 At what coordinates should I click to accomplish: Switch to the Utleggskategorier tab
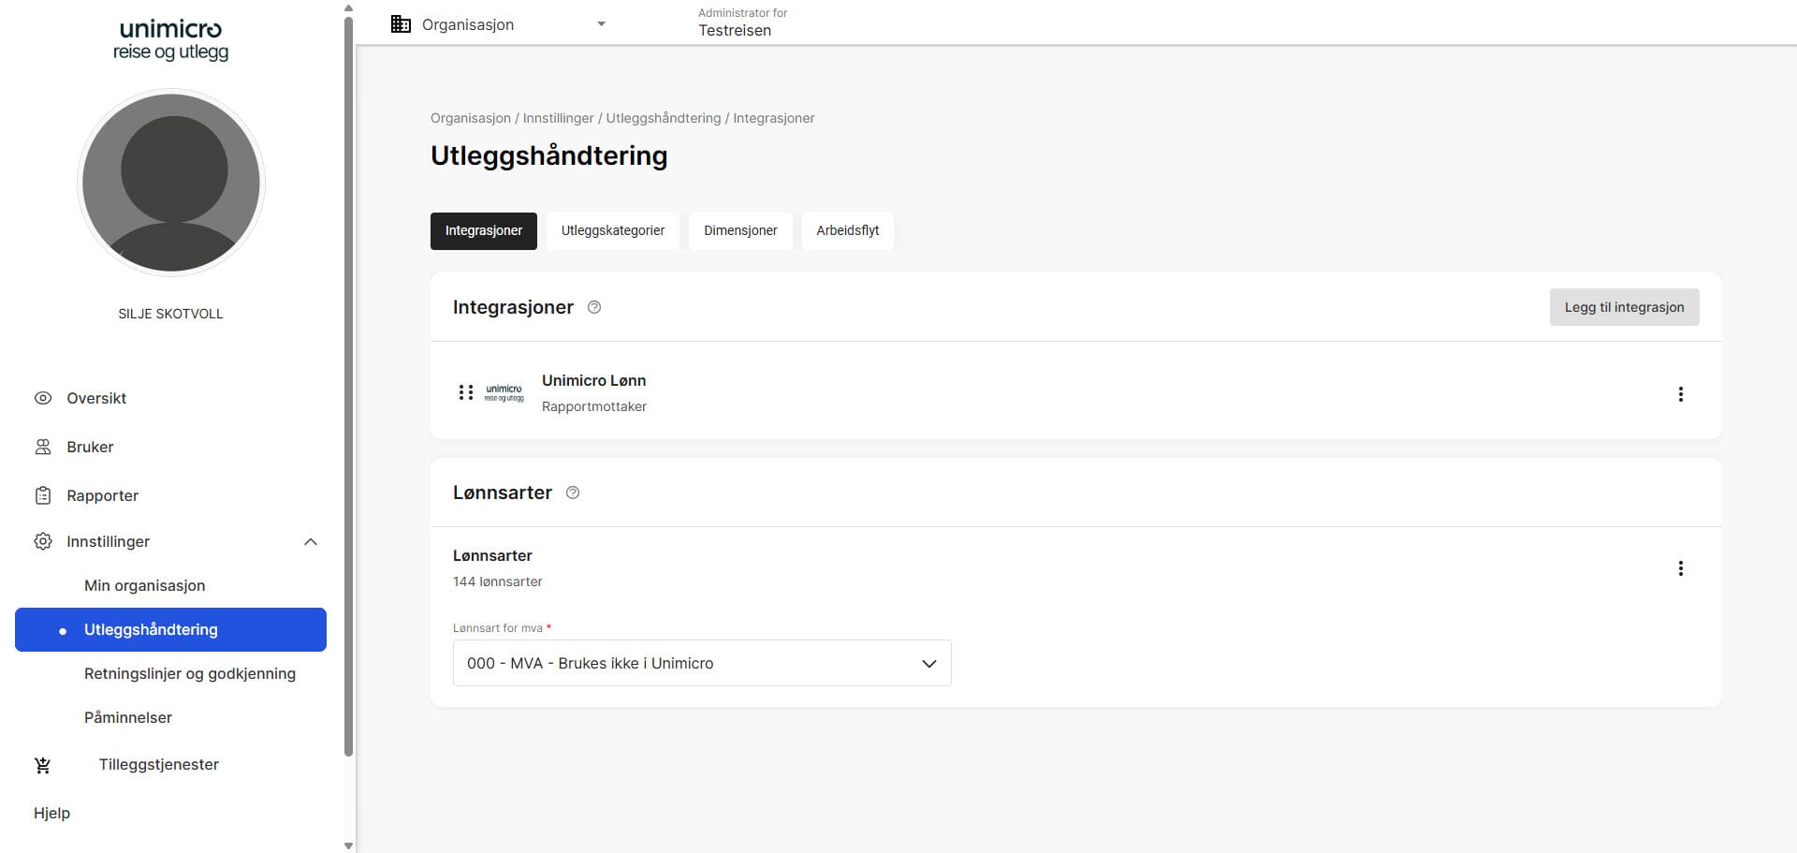pyautogui.click(x=612, y=230)
